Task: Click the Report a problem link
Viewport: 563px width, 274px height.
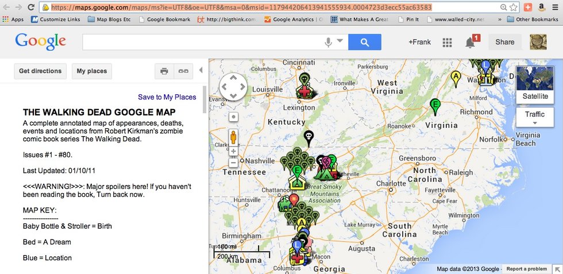Action: click(527, 269)
